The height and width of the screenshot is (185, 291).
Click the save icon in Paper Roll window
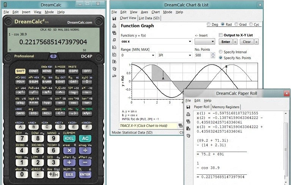point(188,107)
